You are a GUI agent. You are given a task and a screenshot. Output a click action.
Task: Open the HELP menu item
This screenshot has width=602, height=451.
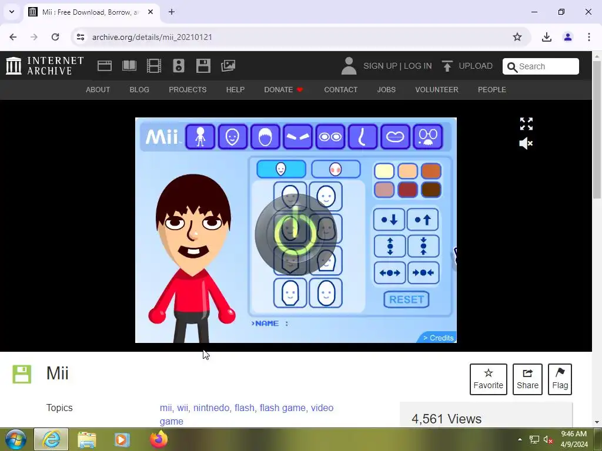tap(235, 90)
